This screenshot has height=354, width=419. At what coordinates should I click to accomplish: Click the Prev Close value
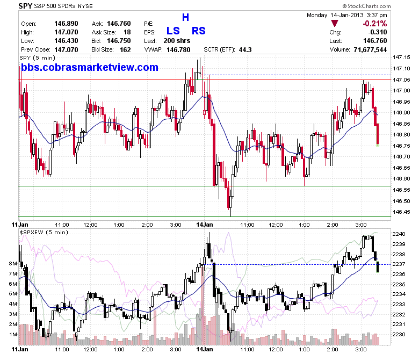tap(66, 50)
